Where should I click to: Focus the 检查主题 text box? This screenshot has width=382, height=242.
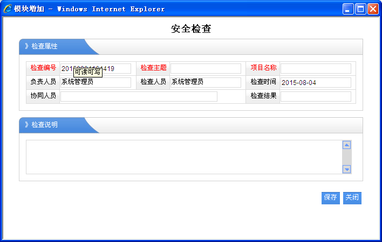point(206,68)
